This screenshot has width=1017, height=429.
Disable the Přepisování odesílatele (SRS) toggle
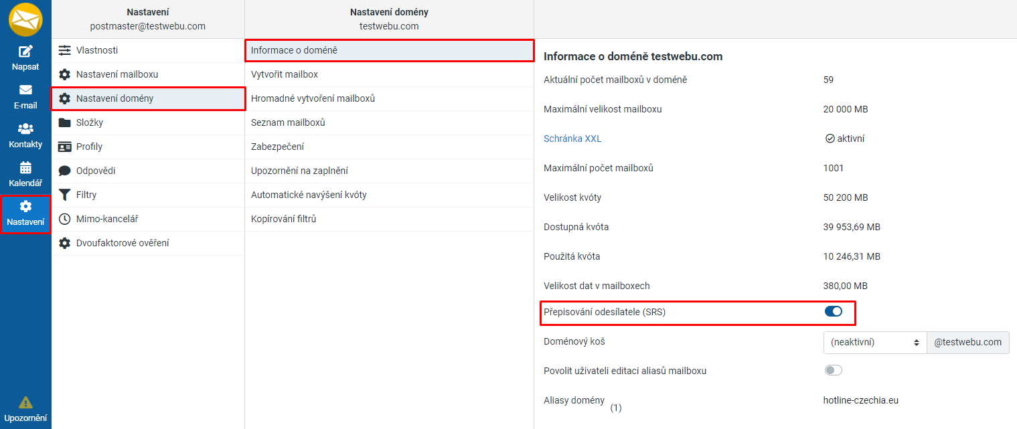point(833,311)
